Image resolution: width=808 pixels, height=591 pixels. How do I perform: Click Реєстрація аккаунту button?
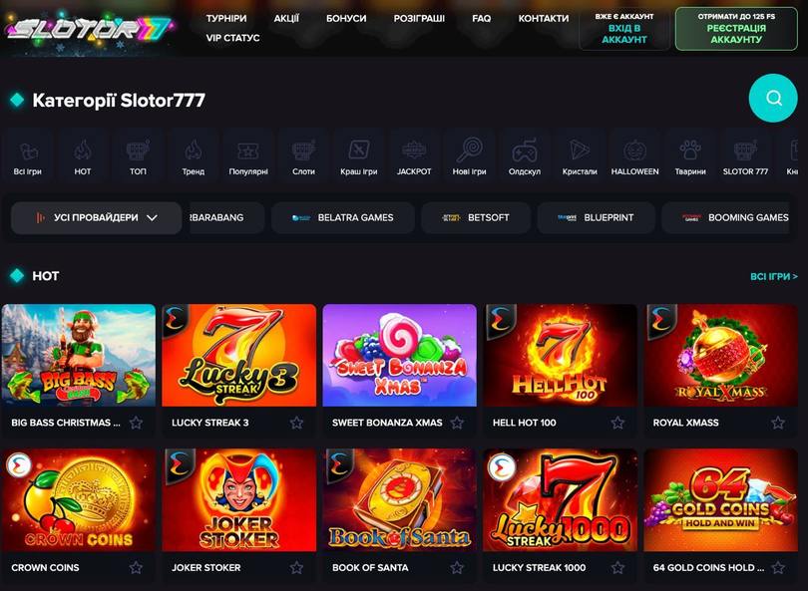736,29
